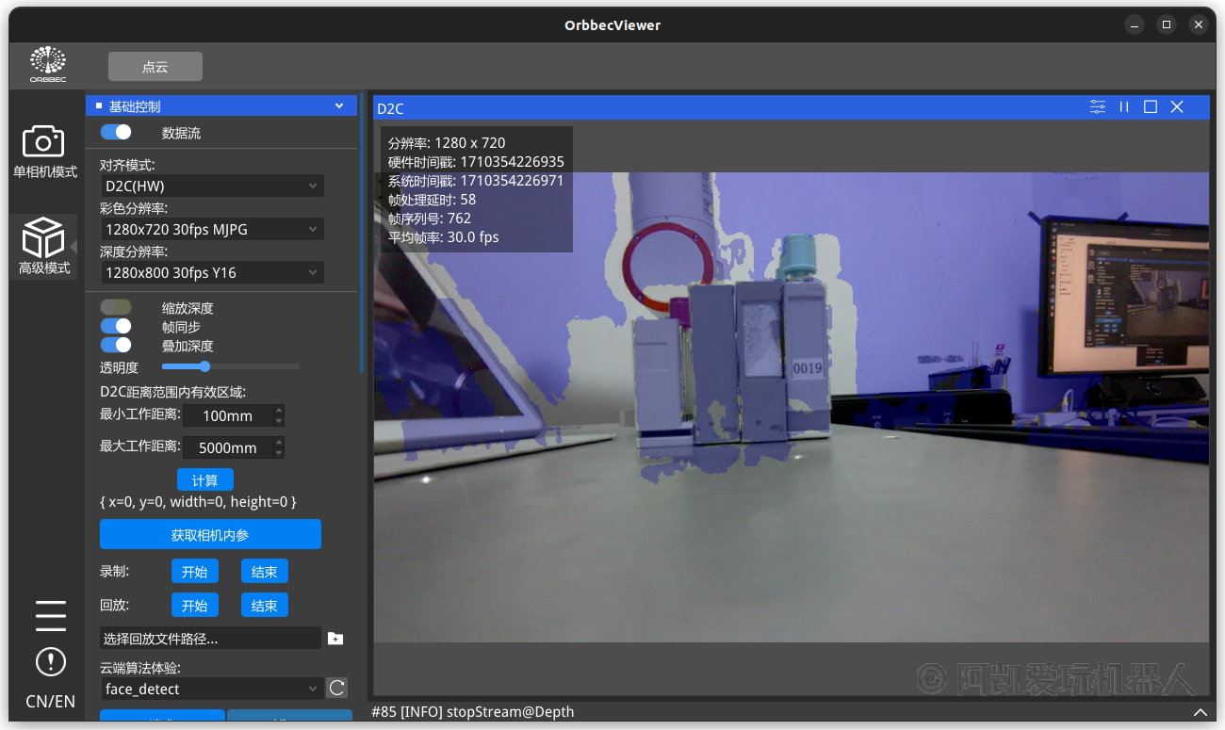Maximize the D2C stream panel
This screenshot has width=1225, height=730.
[x=1151, y=107]
